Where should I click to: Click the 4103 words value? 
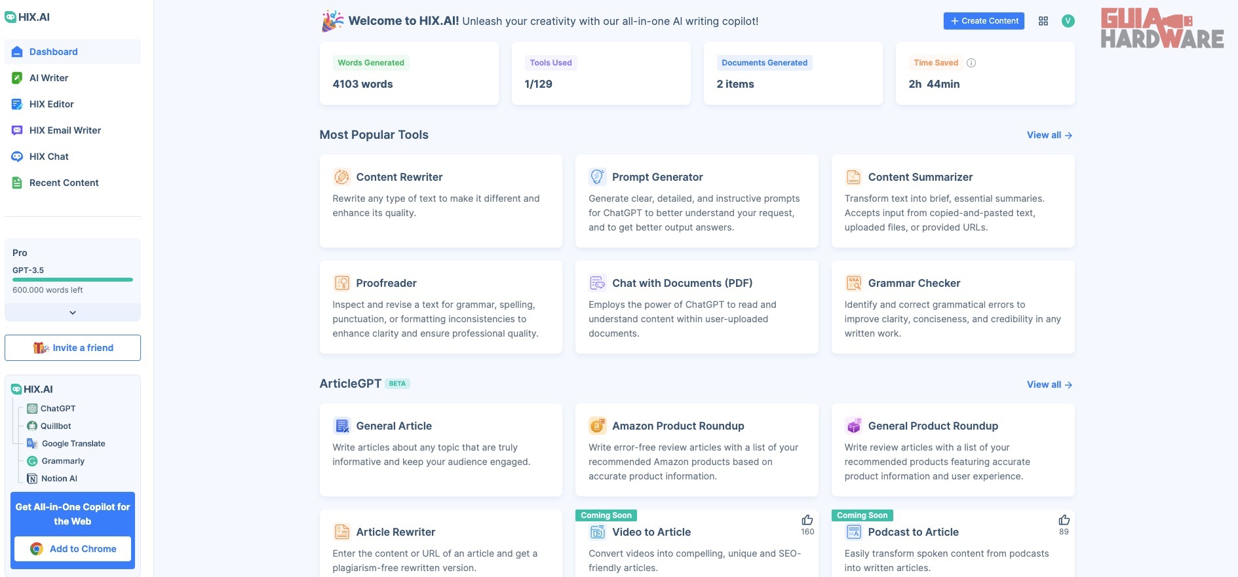coord(362,84)
